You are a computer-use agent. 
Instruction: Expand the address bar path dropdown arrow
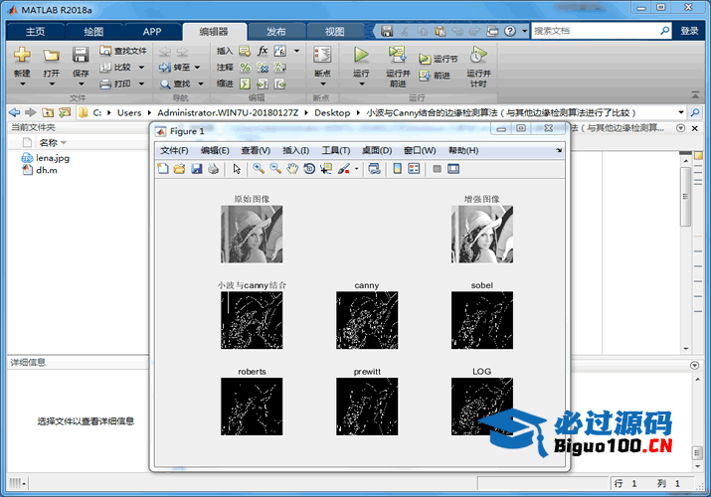click(681, 112)
